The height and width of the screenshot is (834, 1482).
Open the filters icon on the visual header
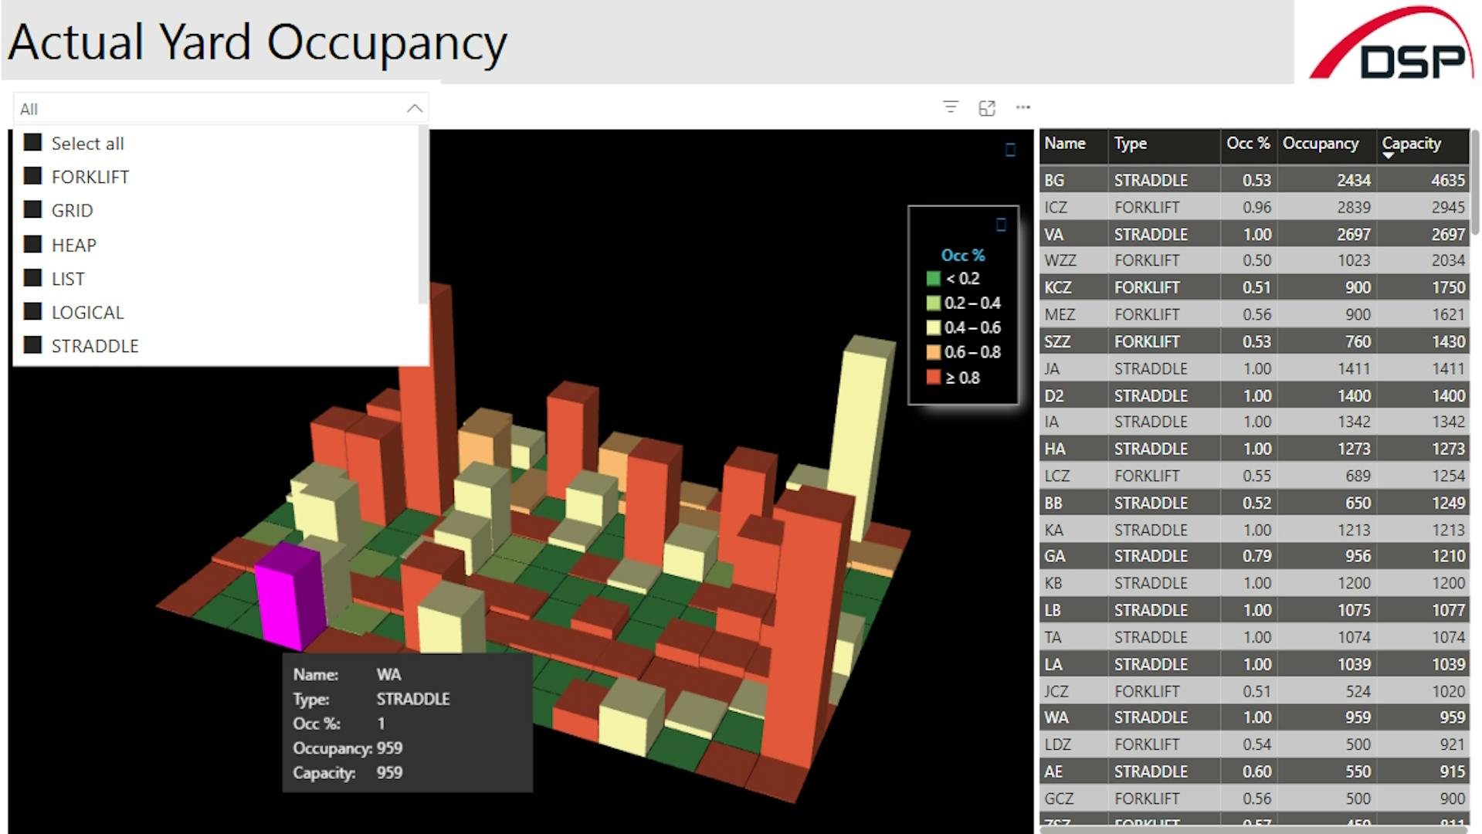point(951,107)
